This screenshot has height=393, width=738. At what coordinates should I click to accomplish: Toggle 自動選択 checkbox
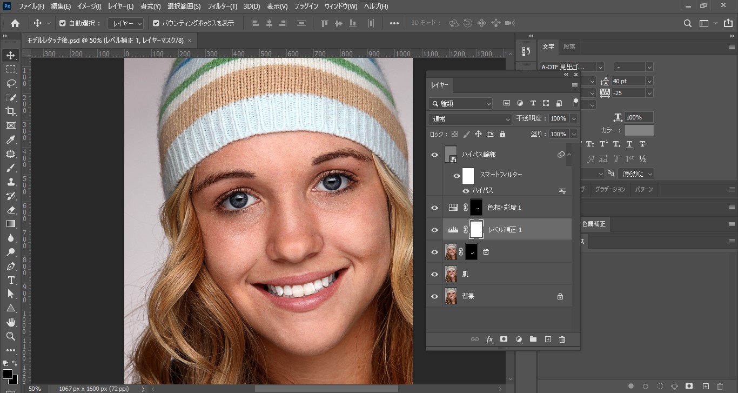click(63, 23)
